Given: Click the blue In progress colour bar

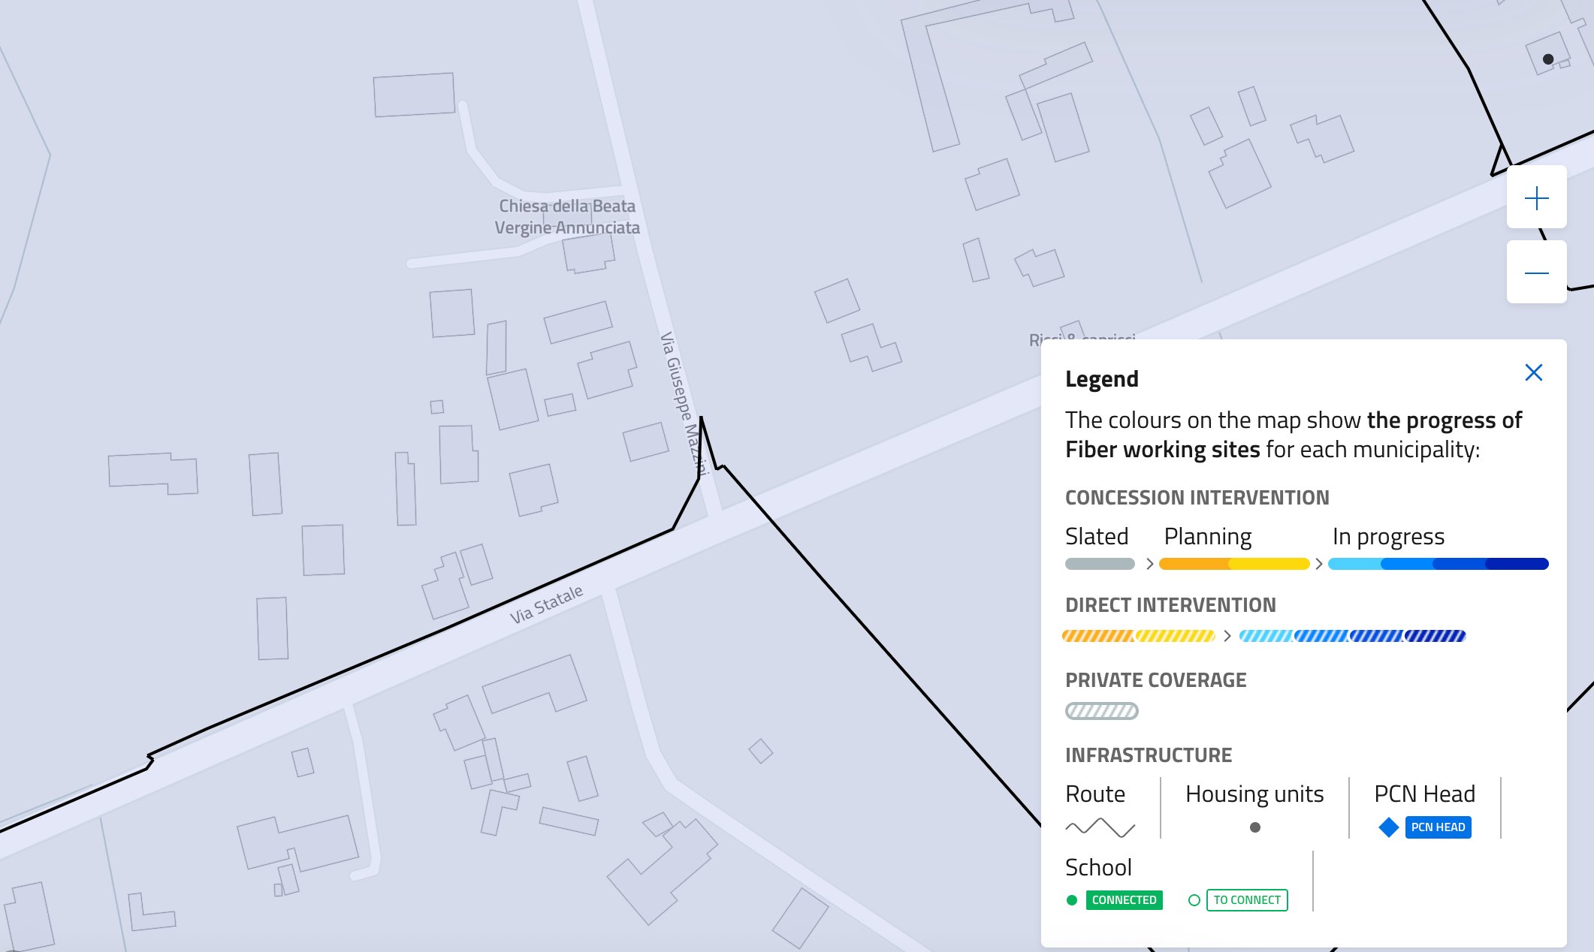Looking at the screenshot, I should [1438, 564].
